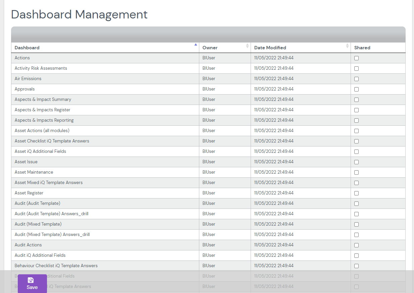Screen dimensions: 414x293
Task: Sort table by Date Modified header
Action: click(270, 48)
